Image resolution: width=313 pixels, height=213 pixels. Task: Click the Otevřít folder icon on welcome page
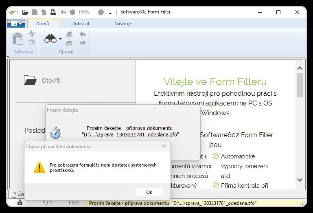click(30, 80)
